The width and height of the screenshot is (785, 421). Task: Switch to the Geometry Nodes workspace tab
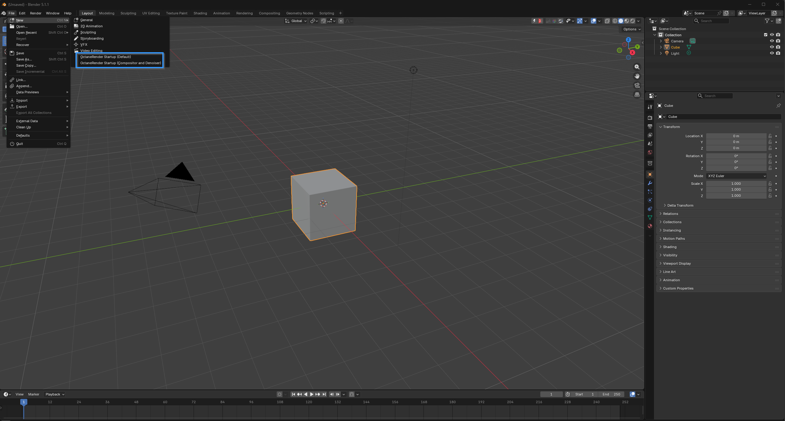click(300, 13)
